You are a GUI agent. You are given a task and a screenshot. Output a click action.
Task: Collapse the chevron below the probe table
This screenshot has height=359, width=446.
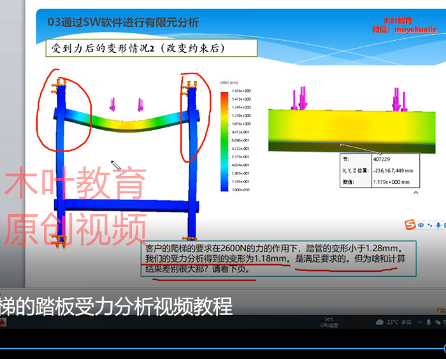tap(415, 193)
